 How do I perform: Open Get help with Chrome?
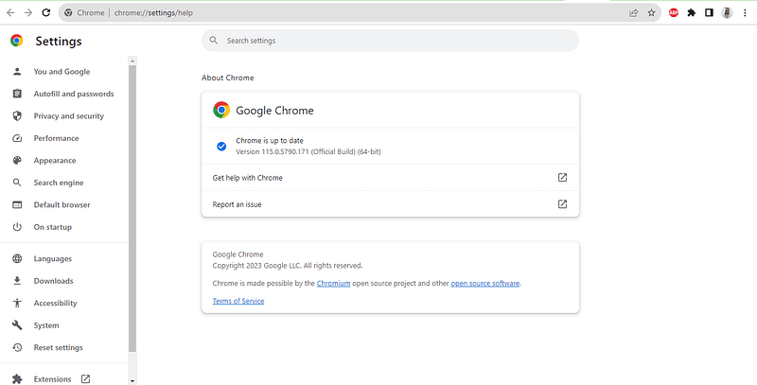pos(390,178)
